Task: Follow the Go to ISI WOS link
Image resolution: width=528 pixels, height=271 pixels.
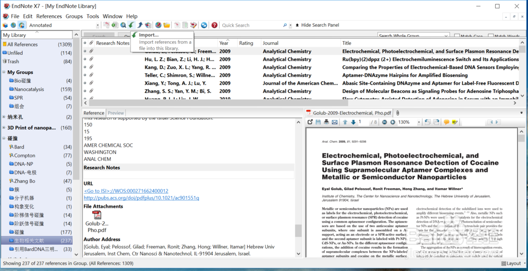Action: click(x=126, y=191)
